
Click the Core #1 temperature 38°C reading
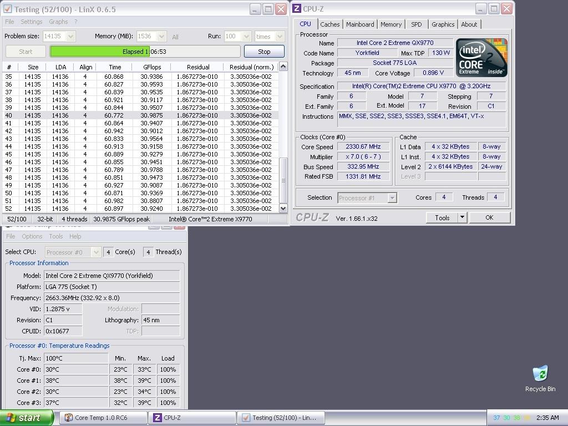[x=76, y=381]
